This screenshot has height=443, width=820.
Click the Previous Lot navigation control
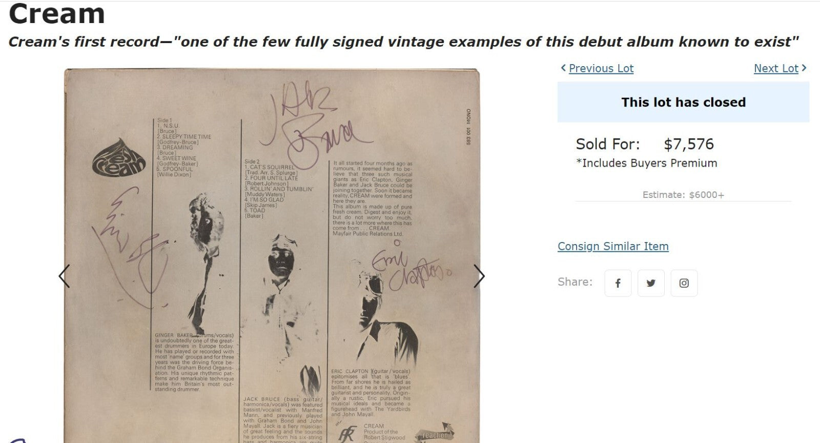tap(602, 68)
